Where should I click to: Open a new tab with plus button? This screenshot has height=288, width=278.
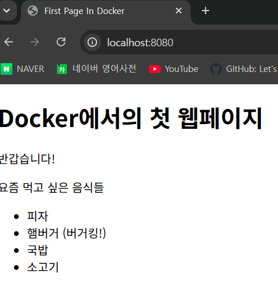tap(206, 11)
